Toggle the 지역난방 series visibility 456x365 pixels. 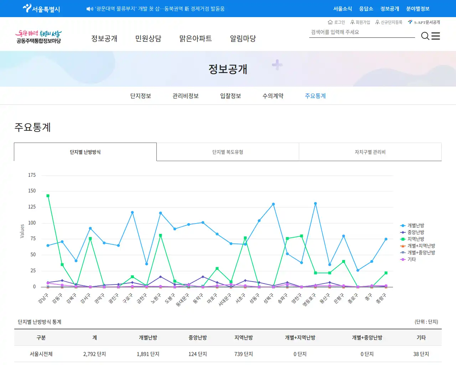[x=415, y=239]
